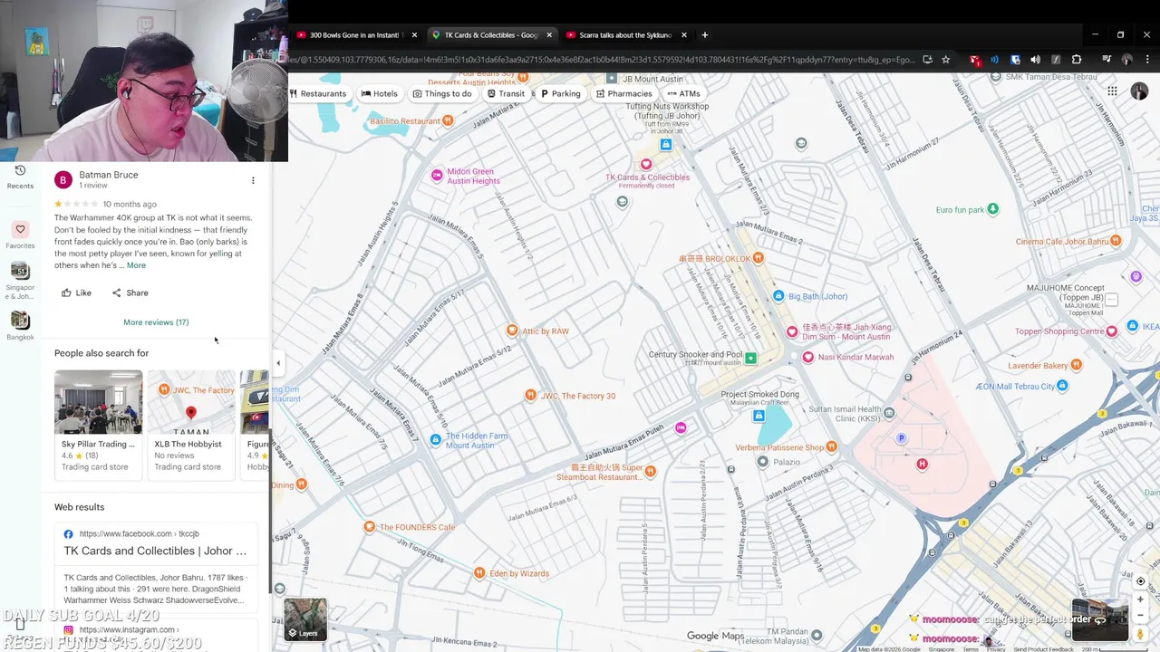The image size is (1160, 652).
Task: Select the JWC, The Factory 30 pin
Action: (x=531, y=395)
